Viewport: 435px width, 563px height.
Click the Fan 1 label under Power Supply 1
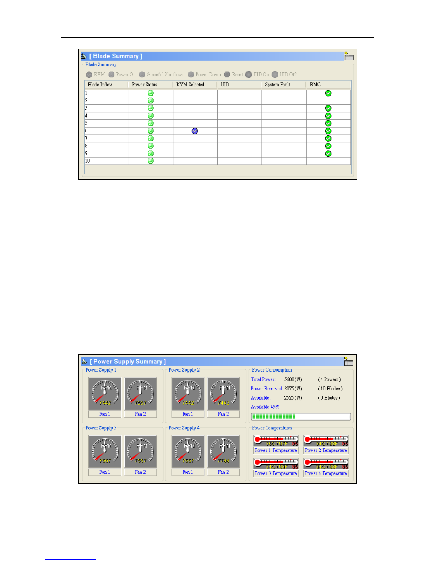click(x=105, y=414)
